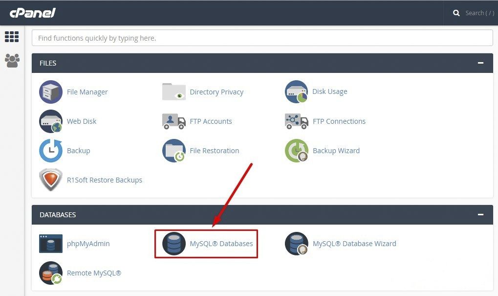Go to Disk Usage link

(330, 91)
